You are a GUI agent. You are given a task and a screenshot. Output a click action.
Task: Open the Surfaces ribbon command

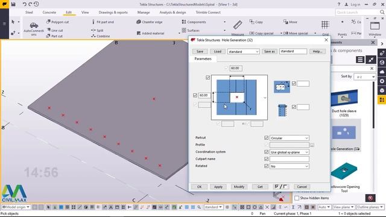[191, 30]
